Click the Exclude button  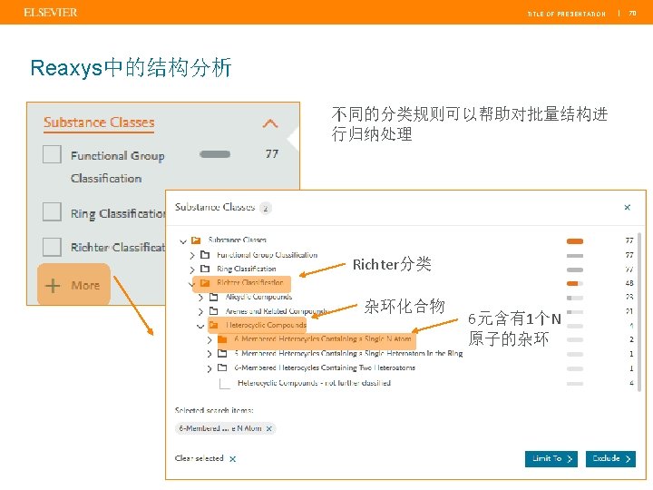(610, 459)
